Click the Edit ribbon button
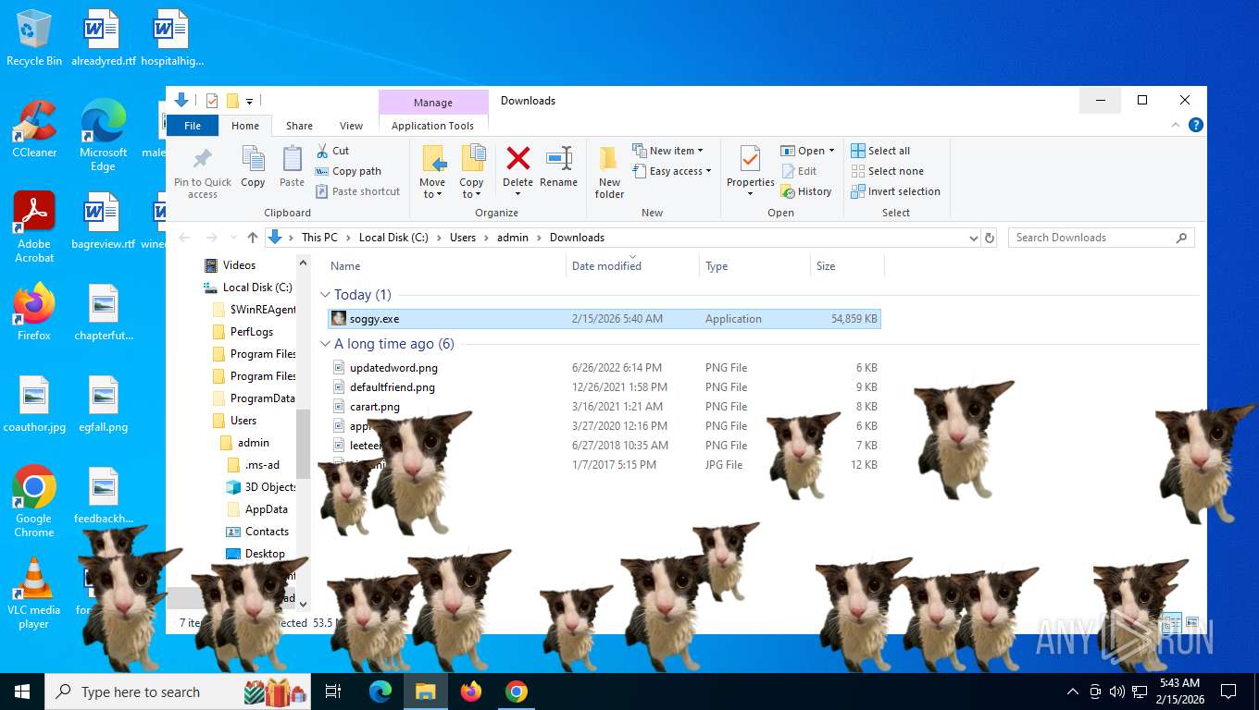 (x=799, y=171)
